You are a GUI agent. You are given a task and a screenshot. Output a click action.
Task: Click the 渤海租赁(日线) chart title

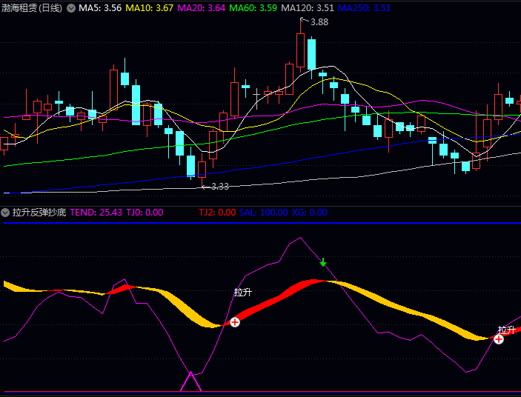click(x=32, y=8)
